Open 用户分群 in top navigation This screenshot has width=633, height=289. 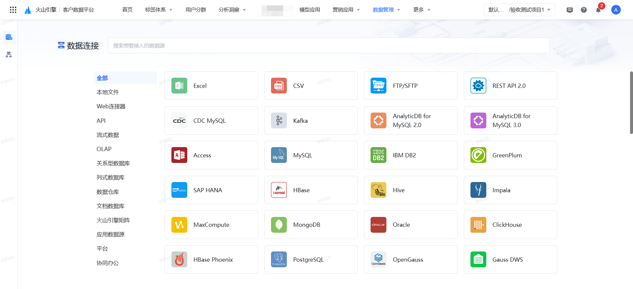[x=196, y=10]
